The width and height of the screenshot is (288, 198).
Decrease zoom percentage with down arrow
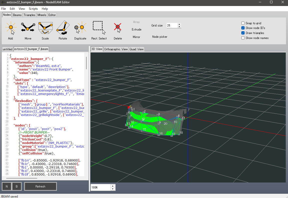pos(113,189)
